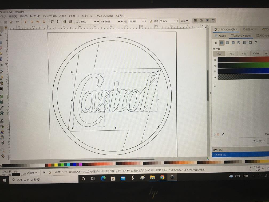Toggle move patterns with object
269x202 pixels.
point(213,21)
